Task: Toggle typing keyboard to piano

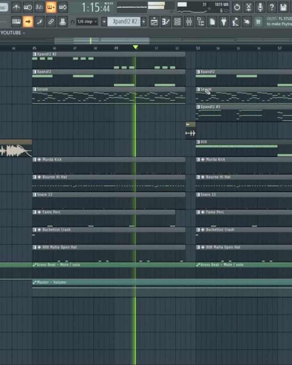Action: 16,21
